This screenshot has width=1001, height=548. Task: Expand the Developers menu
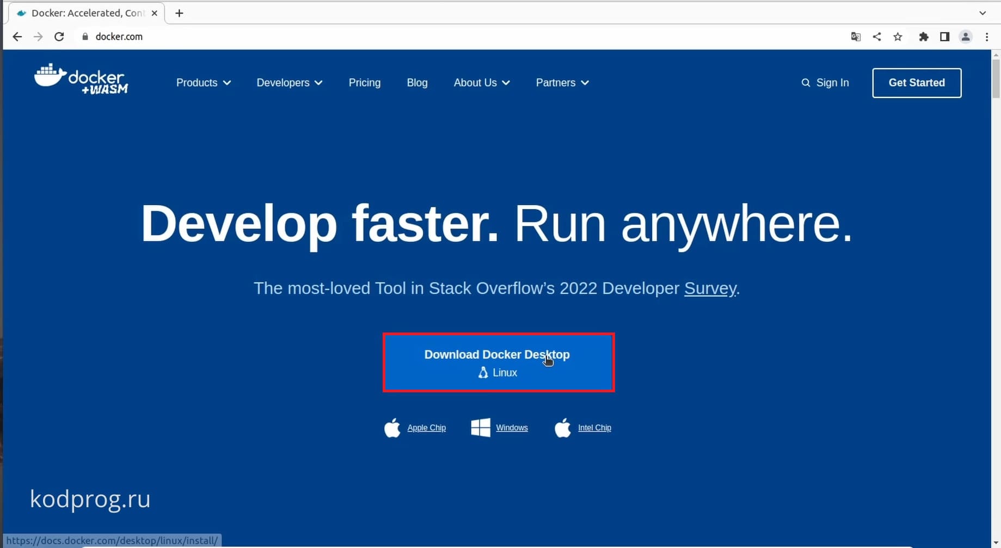[290, 83]
